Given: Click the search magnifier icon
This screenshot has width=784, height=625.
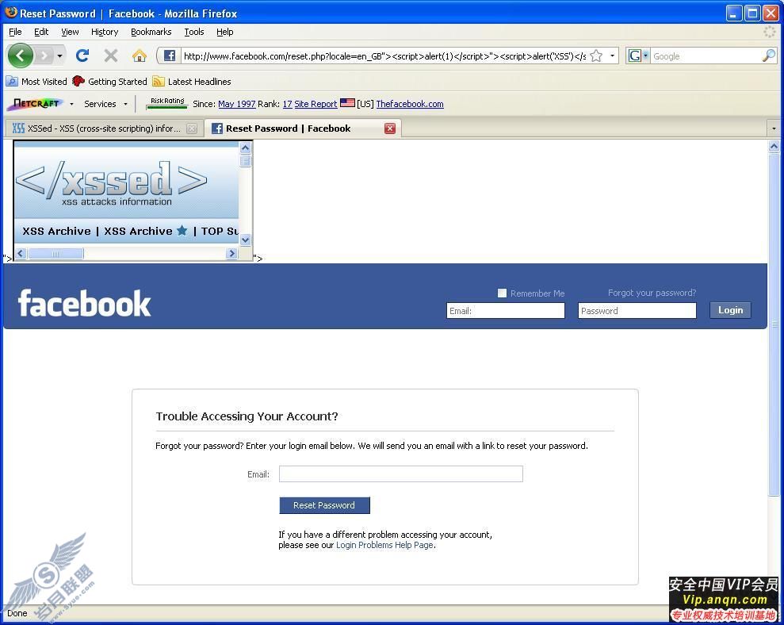Looking at the screenshot, I should pos(769,56).
